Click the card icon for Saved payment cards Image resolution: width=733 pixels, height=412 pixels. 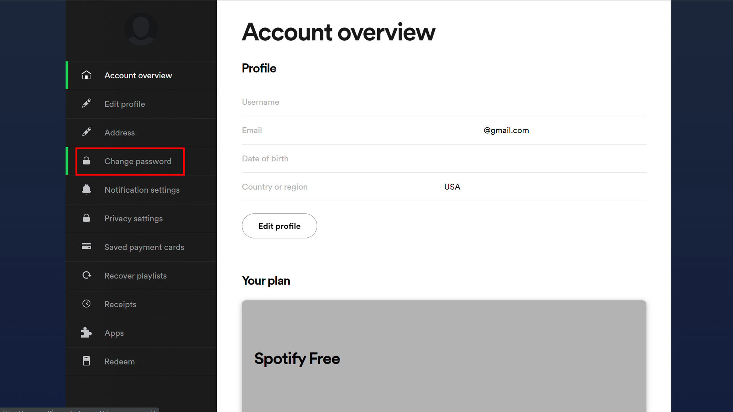(x=86, y=246)
